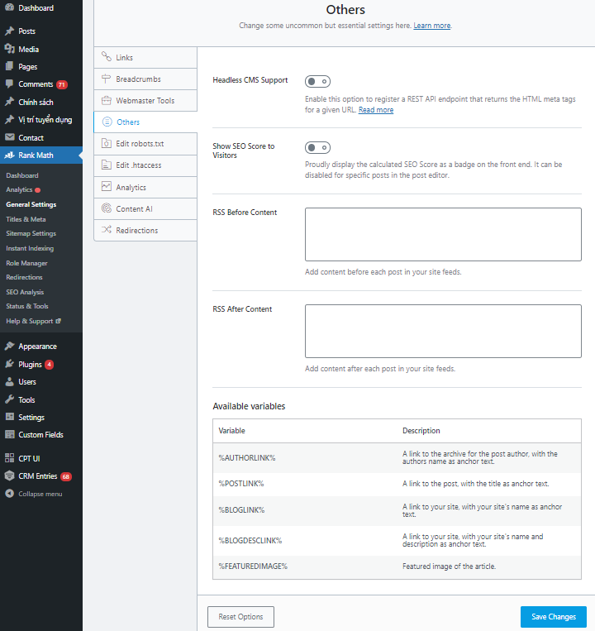The image size is (595, 631).
Task: Expand the Settings sidebar menu
Action: (x=31, y=417)
